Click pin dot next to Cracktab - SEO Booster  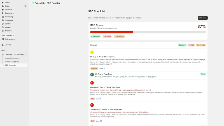click(26, 55)
